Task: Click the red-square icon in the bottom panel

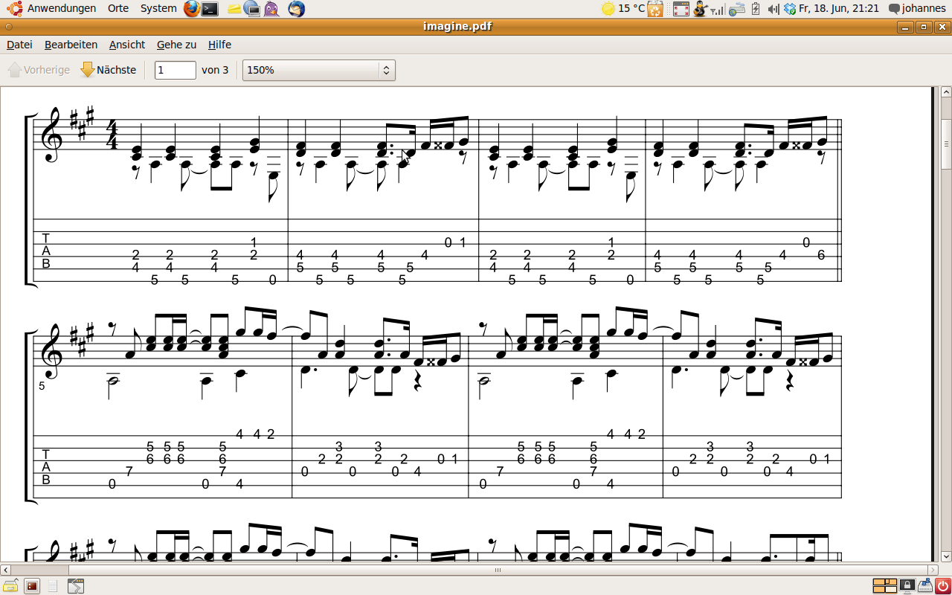Action: point(32,586)
